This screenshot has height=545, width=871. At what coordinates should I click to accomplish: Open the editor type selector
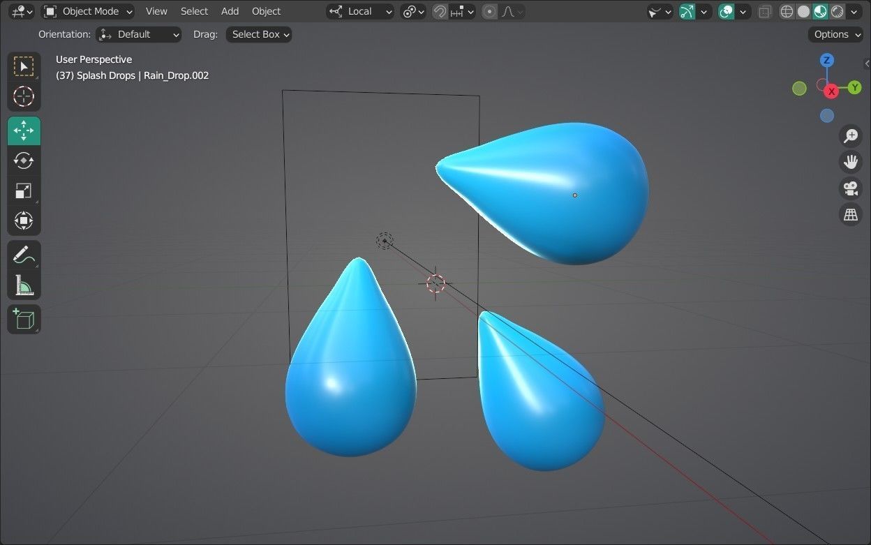tap(21, 11)
